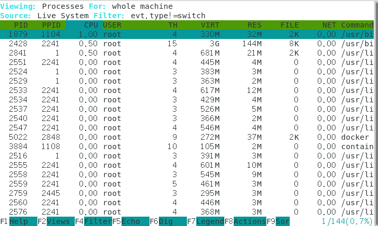
Task: Click the Command column header
Action: pyautogui.click(x=357, y=25)
